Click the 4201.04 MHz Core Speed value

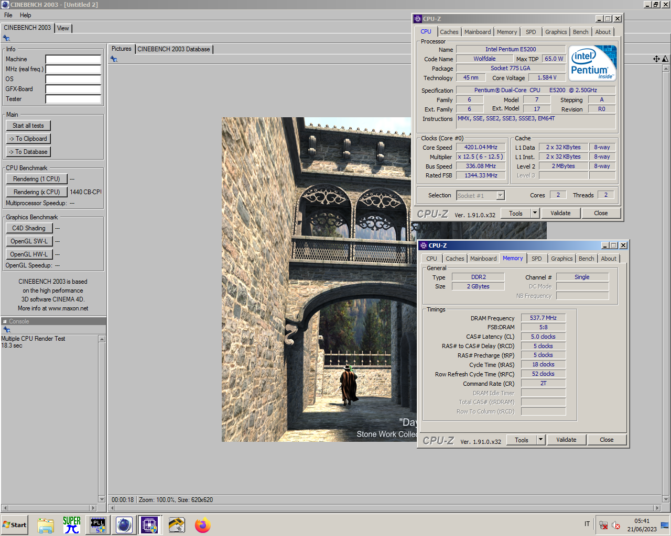[x=481, y=148]
